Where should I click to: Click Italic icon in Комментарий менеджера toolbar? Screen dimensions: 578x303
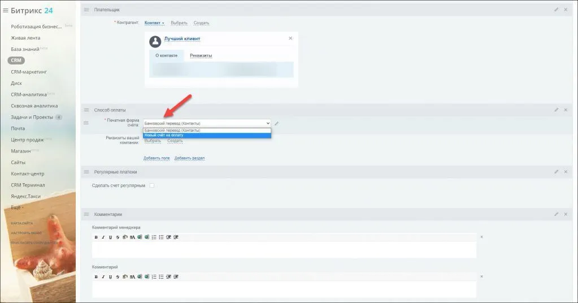[x=103, y=237]
